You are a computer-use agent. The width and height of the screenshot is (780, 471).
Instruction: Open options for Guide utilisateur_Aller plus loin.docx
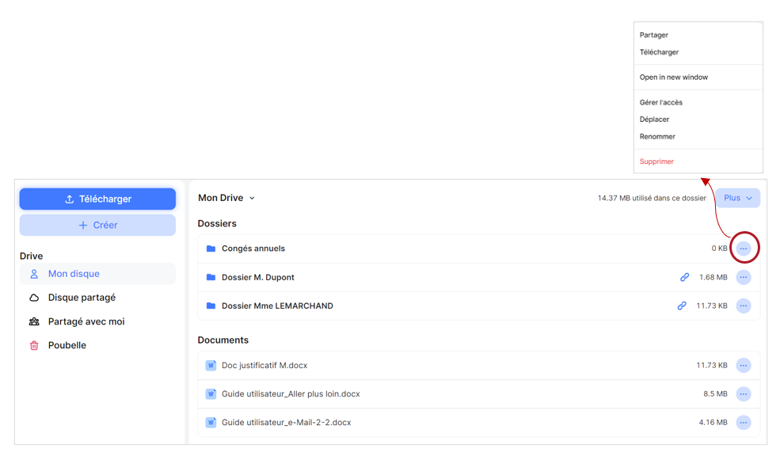click(x=744, y=394)
